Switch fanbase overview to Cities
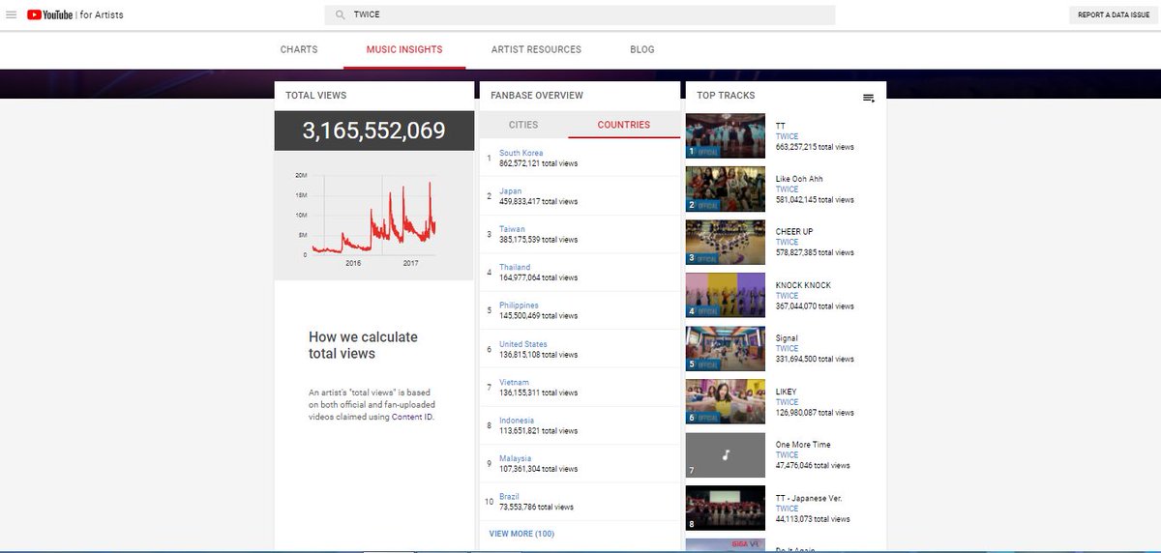The width and height of the screenshot is (1161, 553). coord(523,125)
